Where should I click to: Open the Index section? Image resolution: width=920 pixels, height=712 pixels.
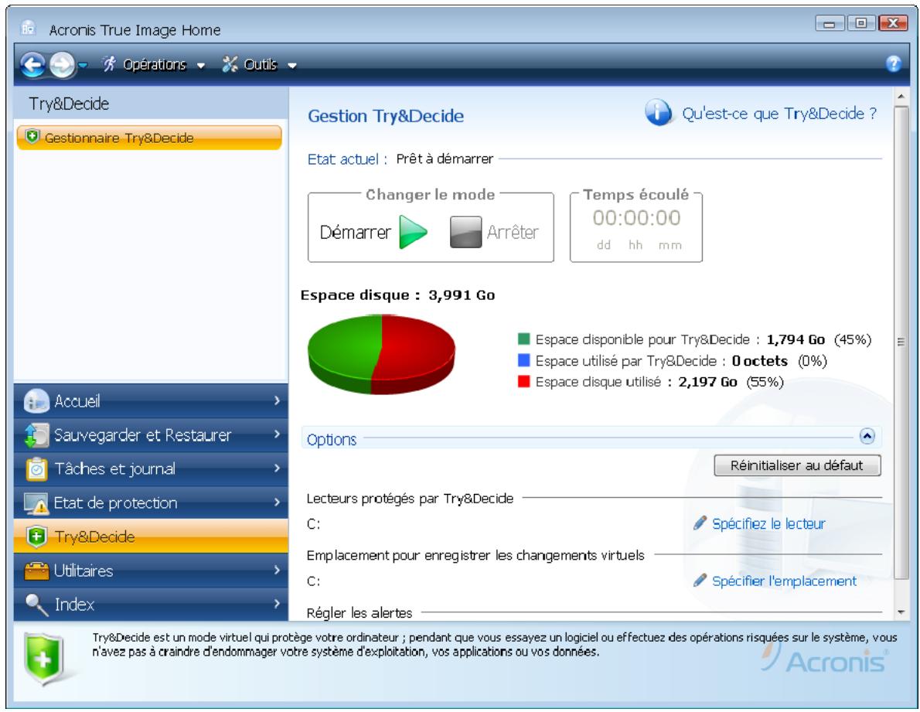click(x=151, y=604)
